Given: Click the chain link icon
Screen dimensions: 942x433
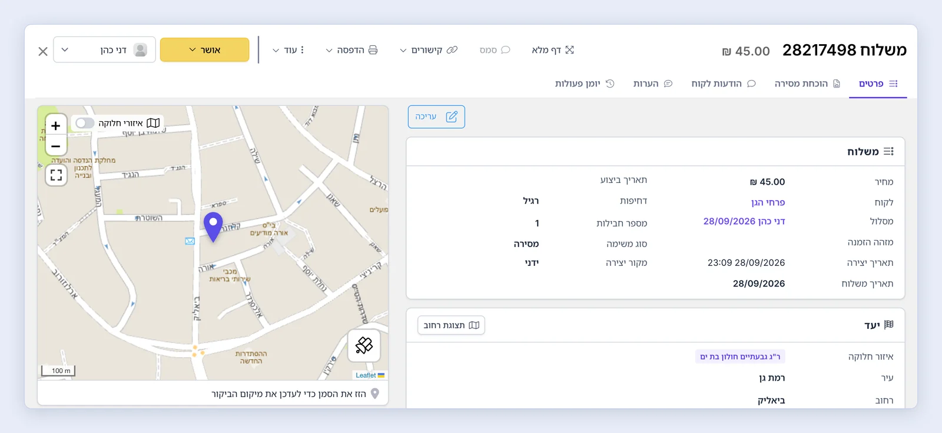Looking at the screenshot, I should point(452,50).
